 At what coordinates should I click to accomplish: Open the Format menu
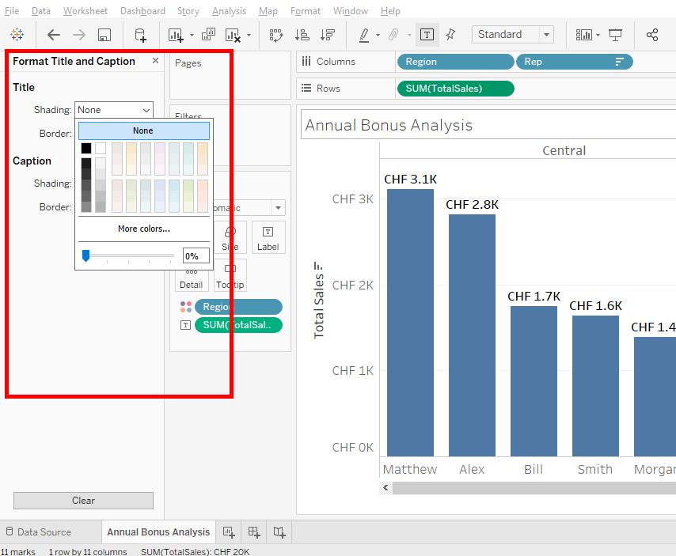coord(306,11)
